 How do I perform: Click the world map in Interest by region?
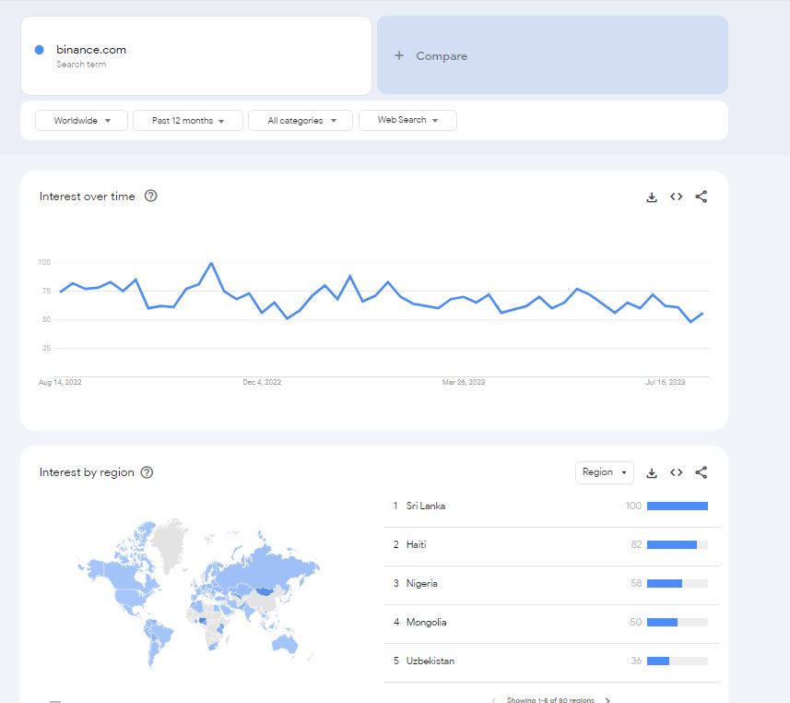(199, 592)
